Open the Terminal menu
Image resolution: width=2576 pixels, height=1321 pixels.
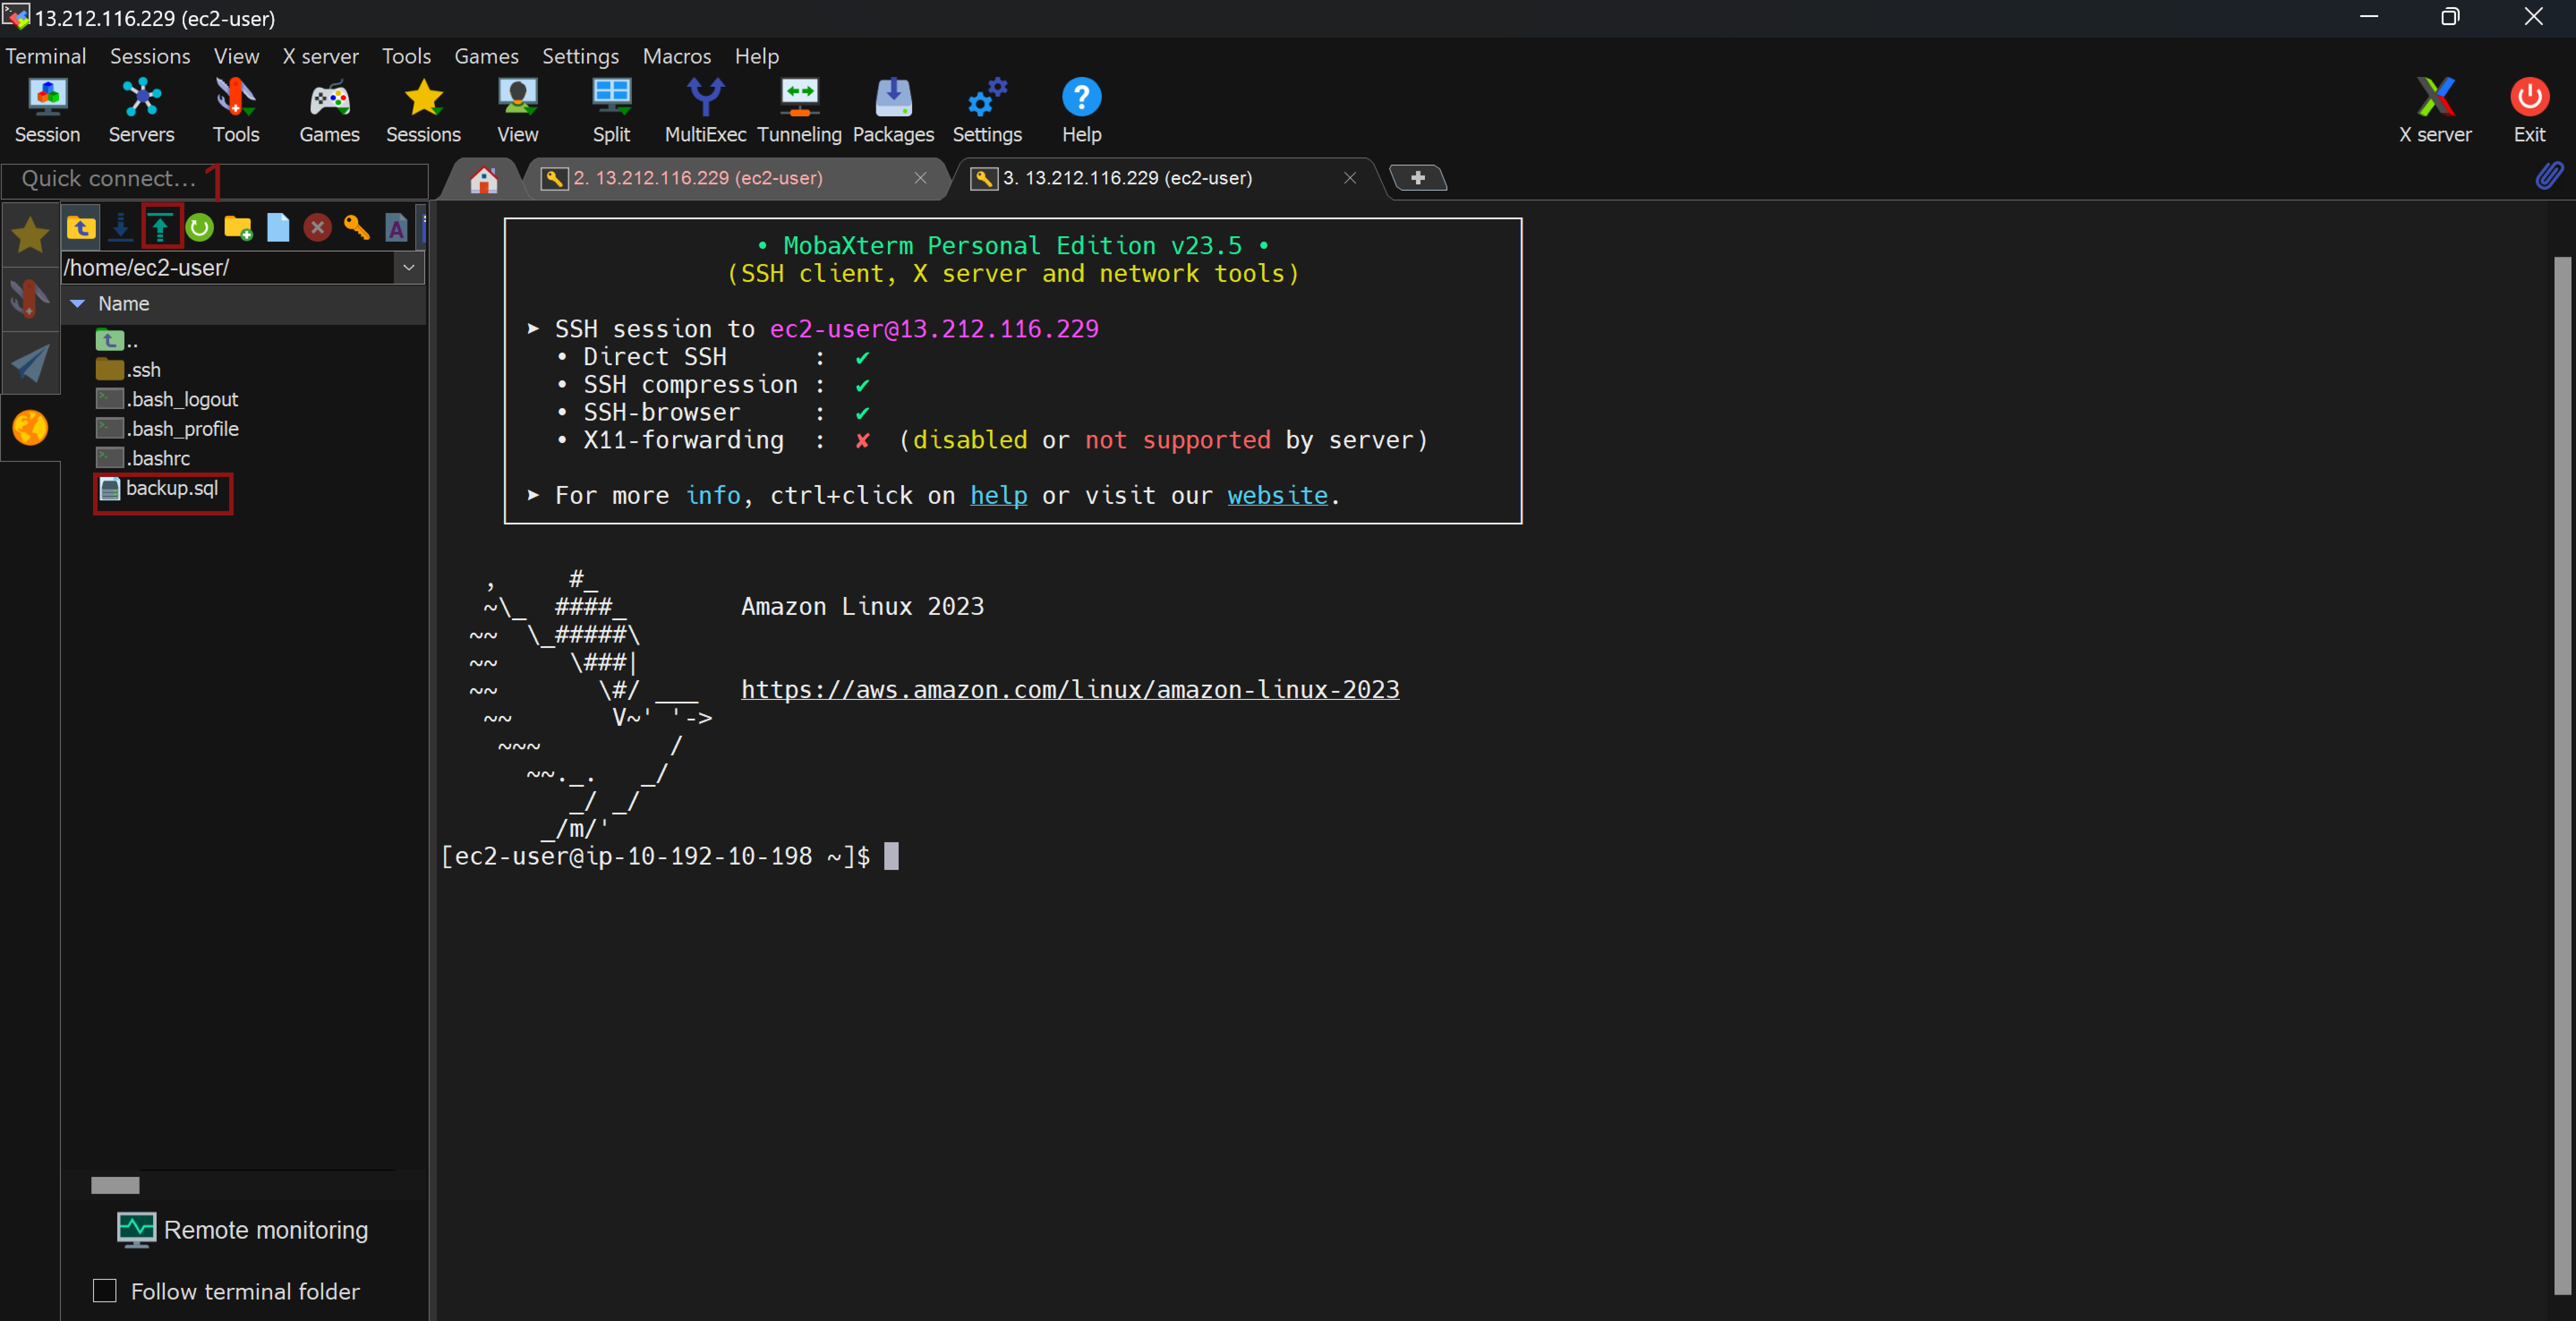[x=46, y=56]
